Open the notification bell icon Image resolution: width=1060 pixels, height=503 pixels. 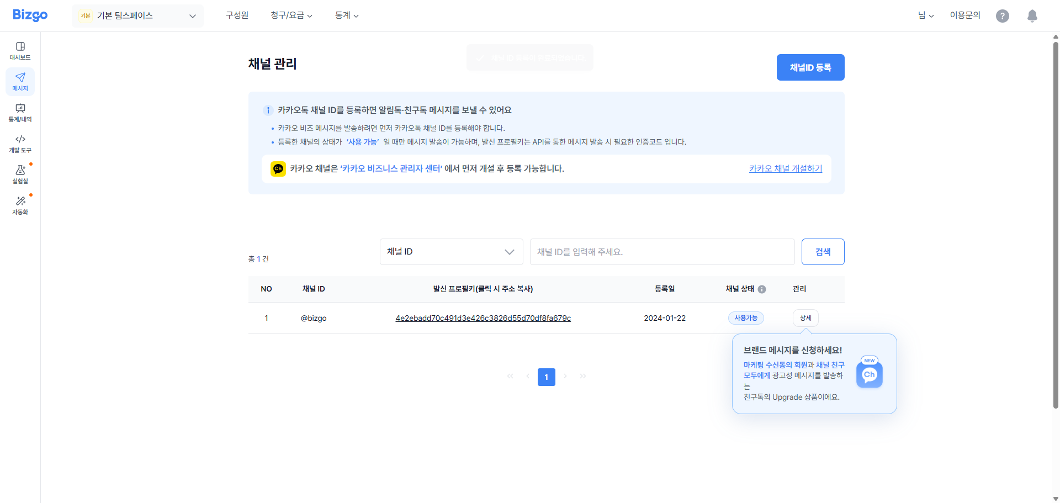point(1032,15)
